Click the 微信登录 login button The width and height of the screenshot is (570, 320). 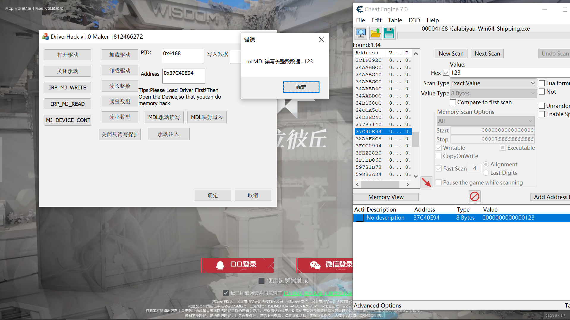click(325, 265)
